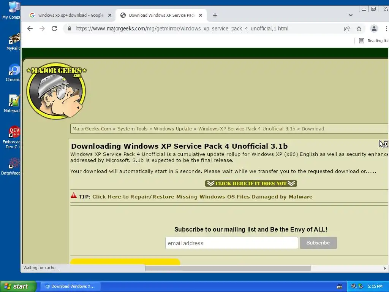389x292 pixels.
Task: Go back using the browser back arrow
Action: pos(30,29)
